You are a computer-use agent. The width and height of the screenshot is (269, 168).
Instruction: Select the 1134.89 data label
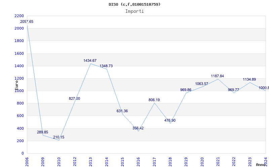(x=249, y=79)
